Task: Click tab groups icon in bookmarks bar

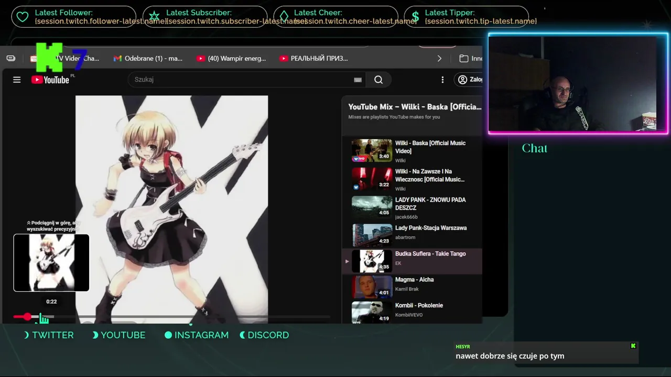Action: 11,59
